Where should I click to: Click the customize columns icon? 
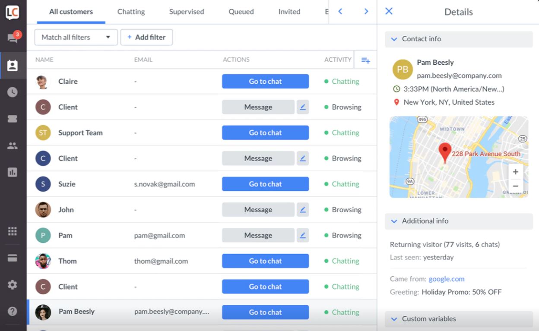pos(365,60)
